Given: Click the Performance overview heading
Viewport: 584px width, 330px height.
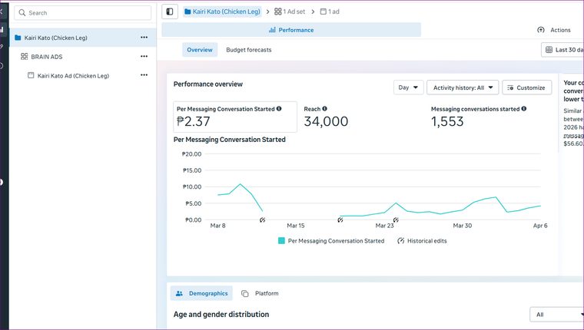Looking at the screenshot, I should tap(207, 84).
